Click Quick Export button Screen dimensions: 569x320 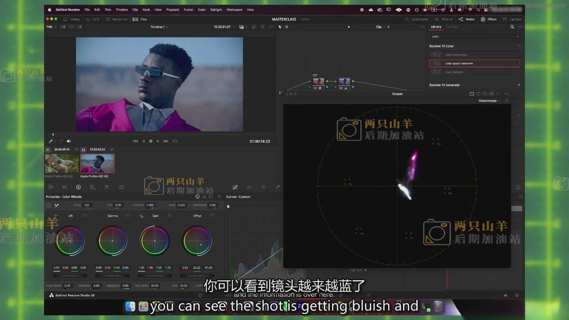(x=417, y=19)
